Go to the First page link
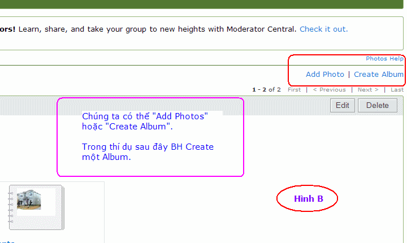The height and width of the screenshot is (243, 407). tap(294, 89)
